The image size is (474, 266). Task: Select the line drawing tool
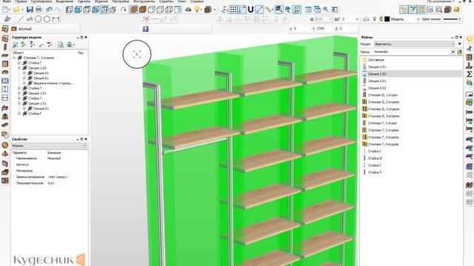21,19
